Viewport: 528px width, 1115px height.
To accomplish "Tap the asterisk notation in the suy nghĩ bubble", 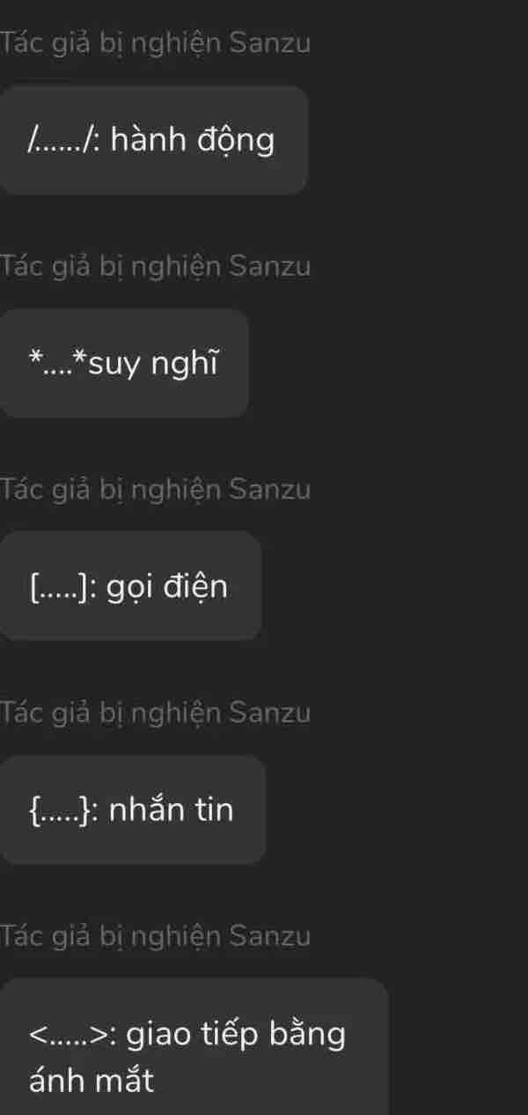I will pyautogui.click(x=55, y=361).
